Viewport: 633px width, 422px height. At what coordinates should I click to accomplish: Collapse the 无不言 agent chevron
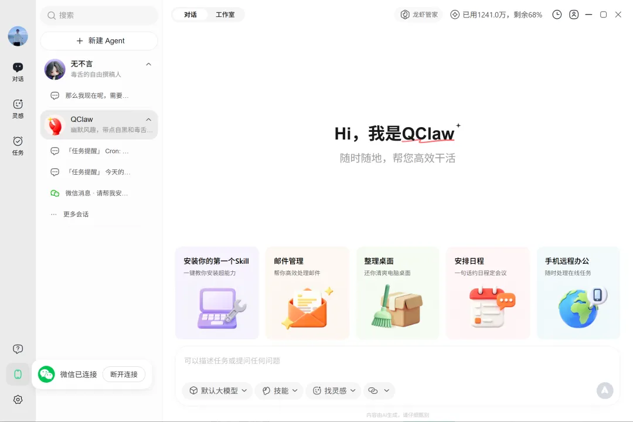point(148,64)
